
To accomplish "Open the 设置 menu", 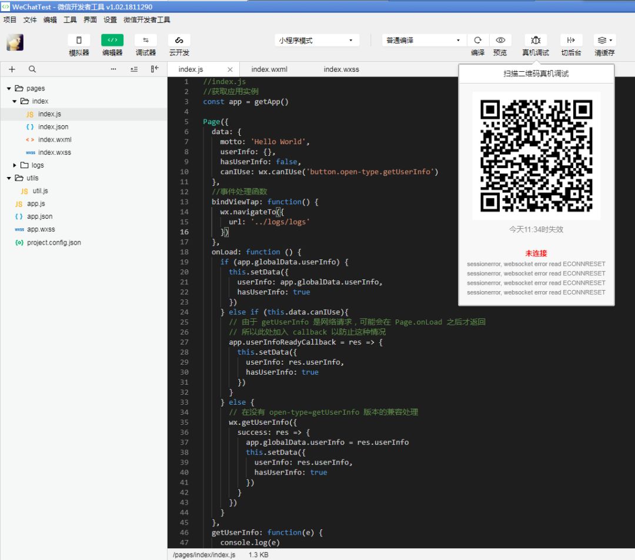I will 110,20.
